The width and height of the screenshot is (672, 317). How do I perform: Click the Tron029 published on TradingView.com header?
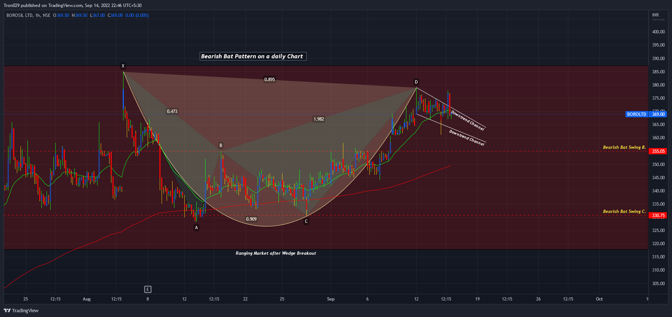[x=73, y=5]
